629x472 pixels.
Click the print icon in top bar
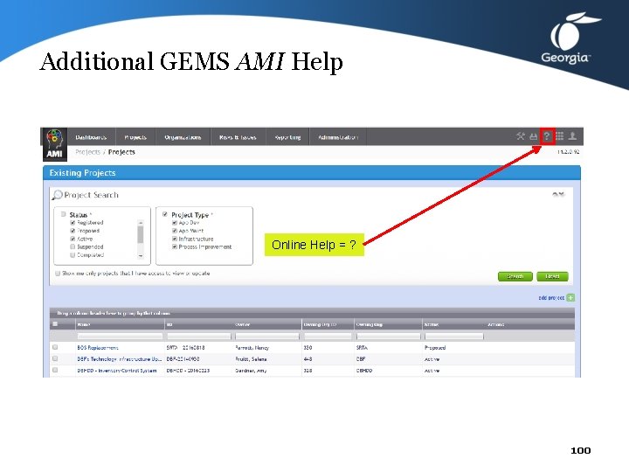[533, 137]
